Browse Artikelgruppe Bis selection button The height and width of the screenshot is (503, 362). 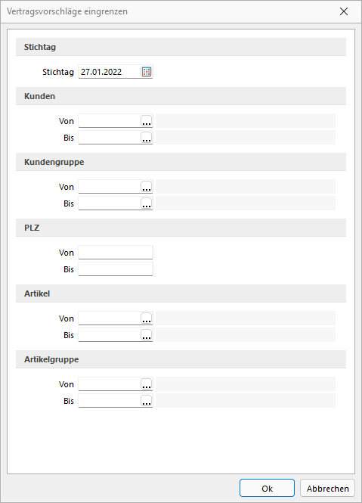(147, 401)
